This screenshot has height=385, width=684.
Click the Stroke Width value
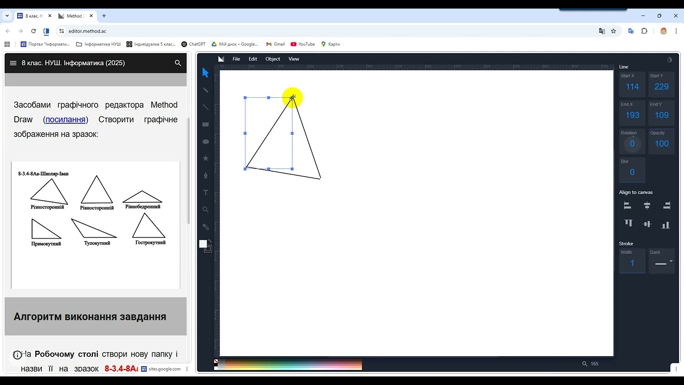[x=632, y=263]
